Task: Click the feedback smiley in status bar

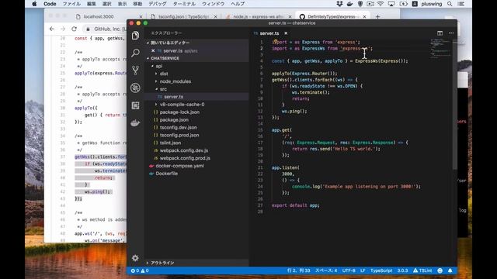Action: (x=440, y=270)
